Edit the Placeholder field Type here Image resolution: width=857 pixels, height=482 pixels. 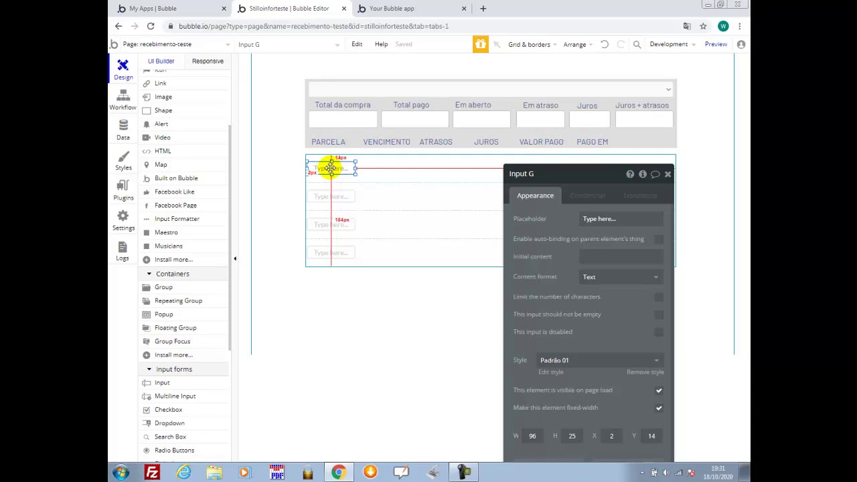(621, 219)
